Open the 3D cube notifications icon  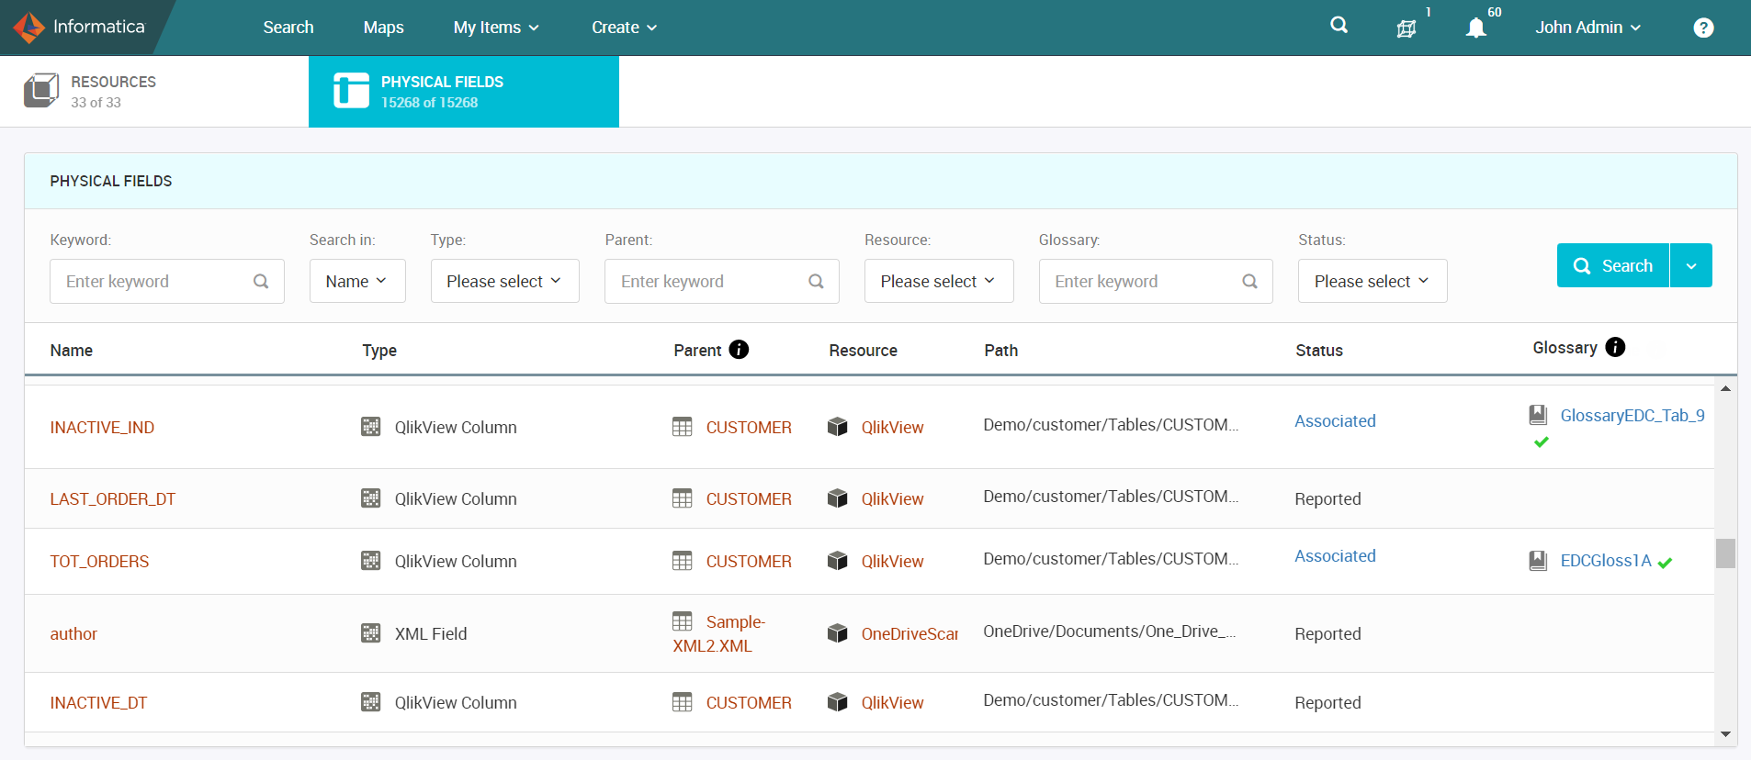pos(1406,28)
